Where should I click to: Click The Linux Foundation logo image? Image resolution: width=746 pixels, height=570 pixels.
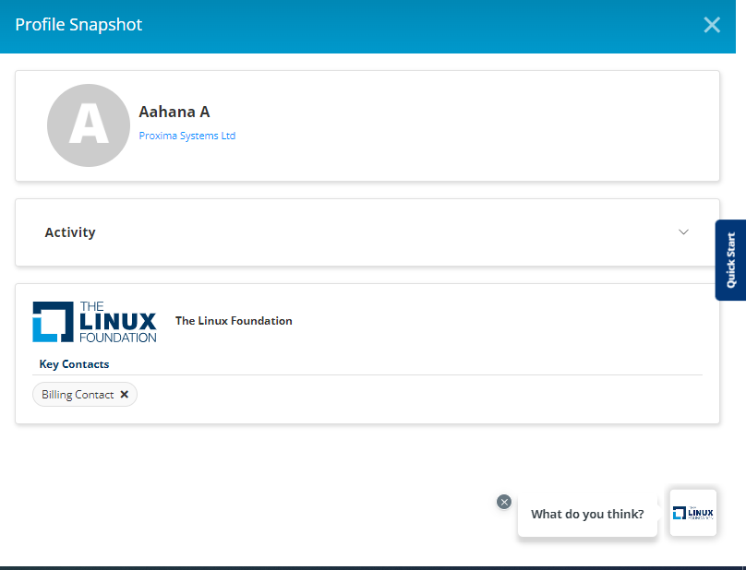(94, 321)
